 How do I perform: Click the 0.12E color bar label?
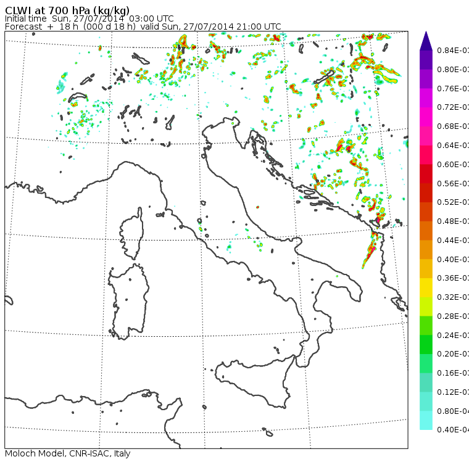coord(453,392)
